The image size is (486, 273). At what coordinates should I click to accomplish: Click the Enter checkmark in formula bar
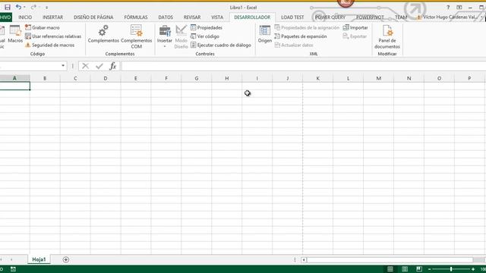pos(99,66)
